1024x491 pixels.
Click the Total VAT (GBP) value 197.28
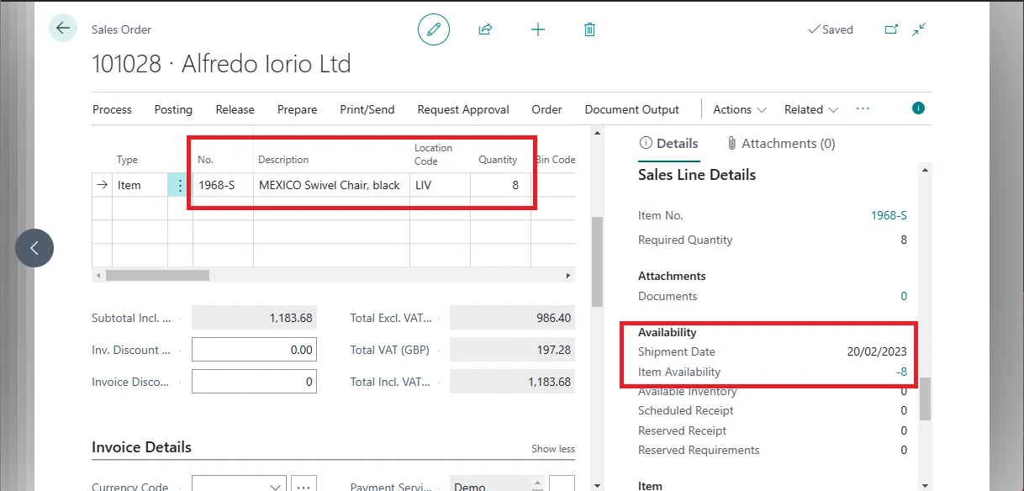point(512,350)
